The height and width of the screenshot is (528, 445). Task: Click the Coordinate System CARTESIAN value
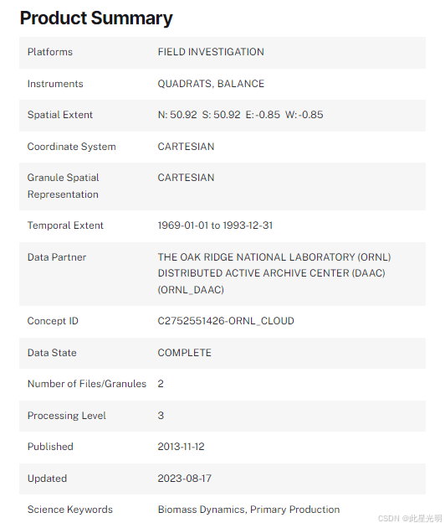click(186, 147)
